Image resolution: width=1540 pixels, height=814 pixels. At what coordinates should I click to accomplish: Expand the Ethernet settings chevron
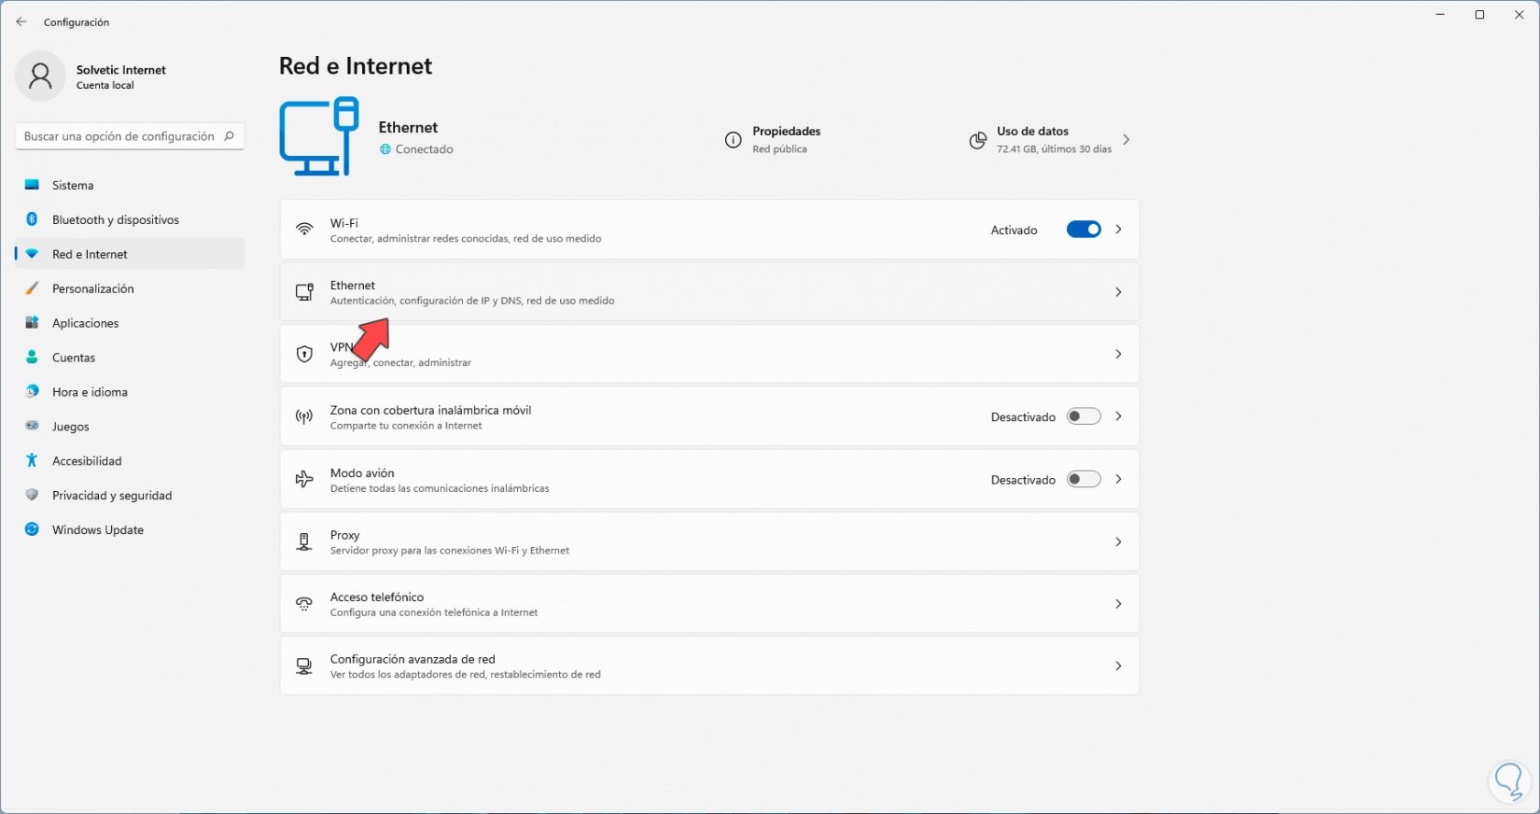point(1118,292)
